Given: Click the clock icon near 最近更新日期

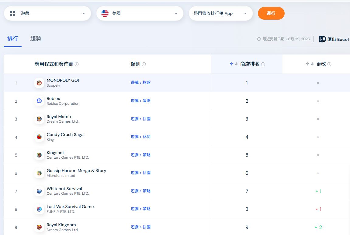Looking at the screenshot, I should click(x=259, y=39).
